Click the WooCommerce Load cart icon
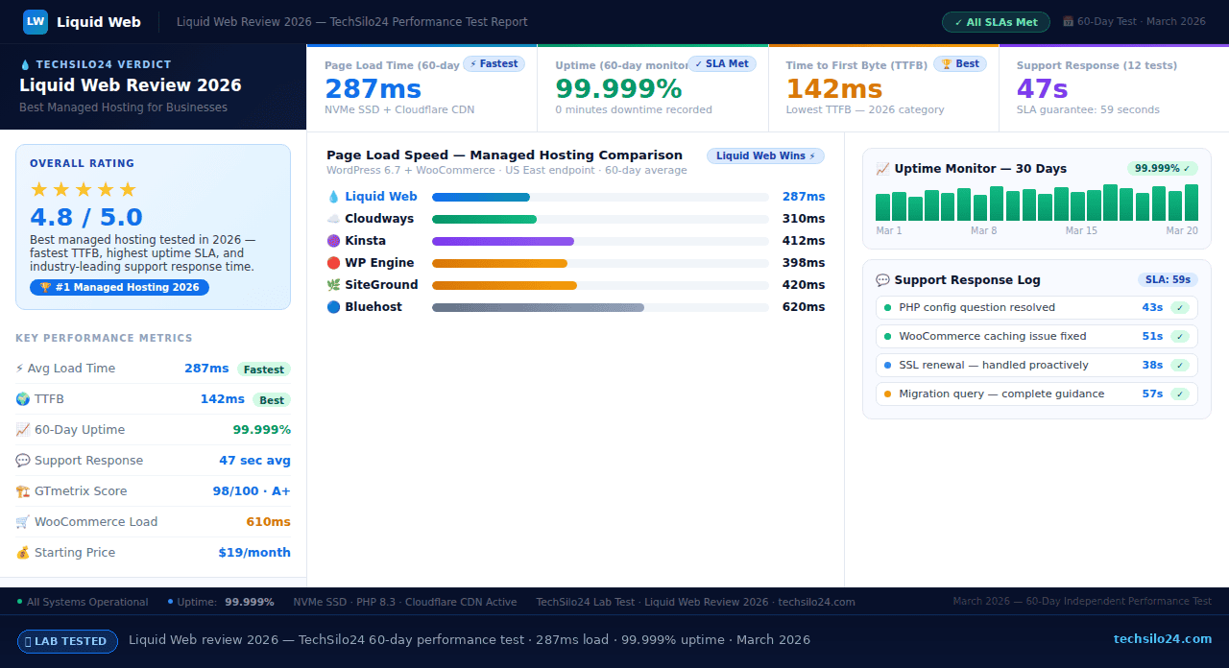This screenshot has width=1229, height=668. coord(22,522)
